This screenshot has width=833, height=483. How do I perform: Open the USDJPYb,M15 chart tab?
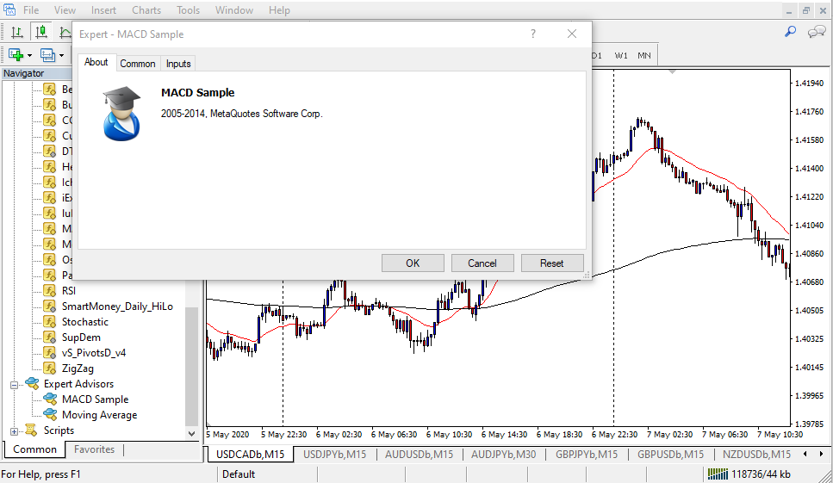[x=335, y=455]
